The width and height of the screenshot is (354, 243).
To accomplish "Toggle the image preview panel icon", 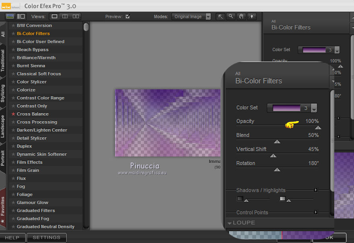I will click(x=10, y=16).
